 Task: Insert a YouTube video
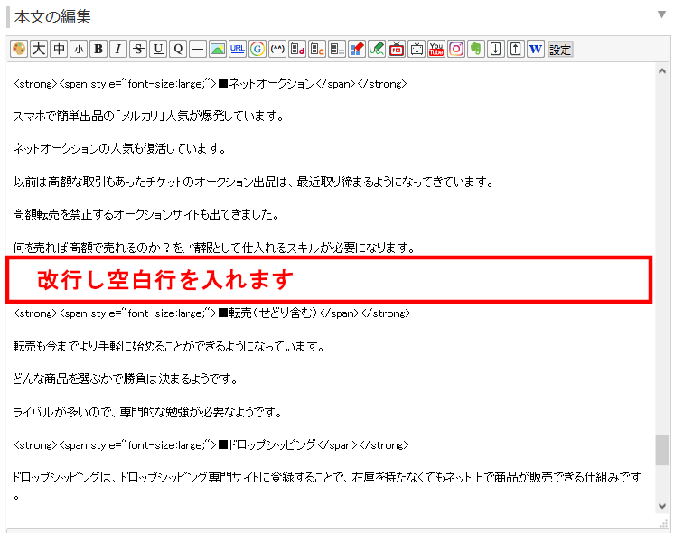point(435,49)
